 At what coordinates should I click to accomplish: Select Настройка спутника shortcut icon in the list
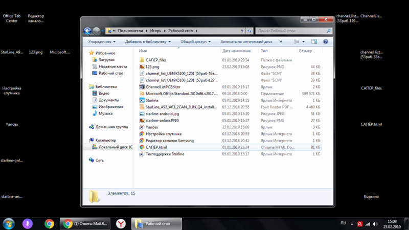coord(142,134)
